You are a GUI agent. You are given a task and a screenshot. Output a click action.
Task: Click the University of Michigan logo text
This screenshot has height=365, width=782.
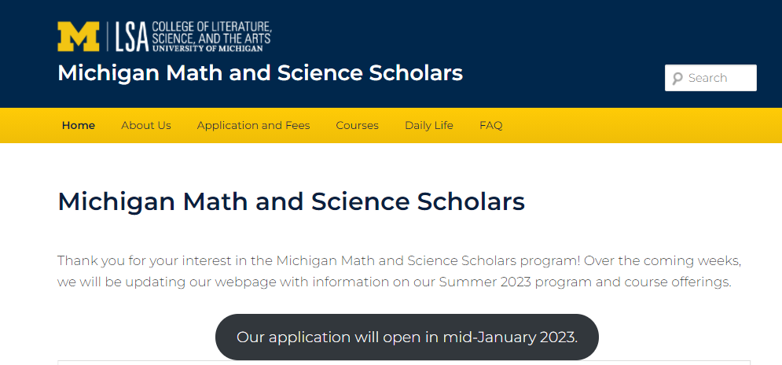pyautogui.click(x=207, y=48)
